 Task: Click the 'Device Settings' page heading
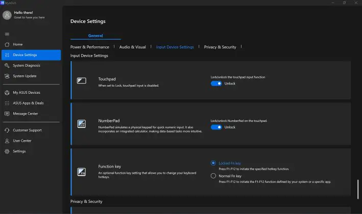pyautogui.click(x=88, y=21)
